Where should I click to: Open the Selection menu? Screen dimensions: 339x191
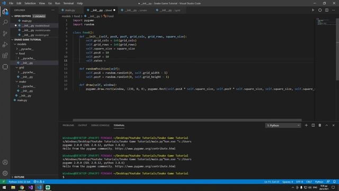[30, 3]
